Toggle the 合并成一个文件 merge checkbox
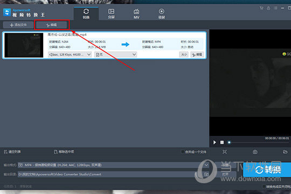 click(183, 152)
